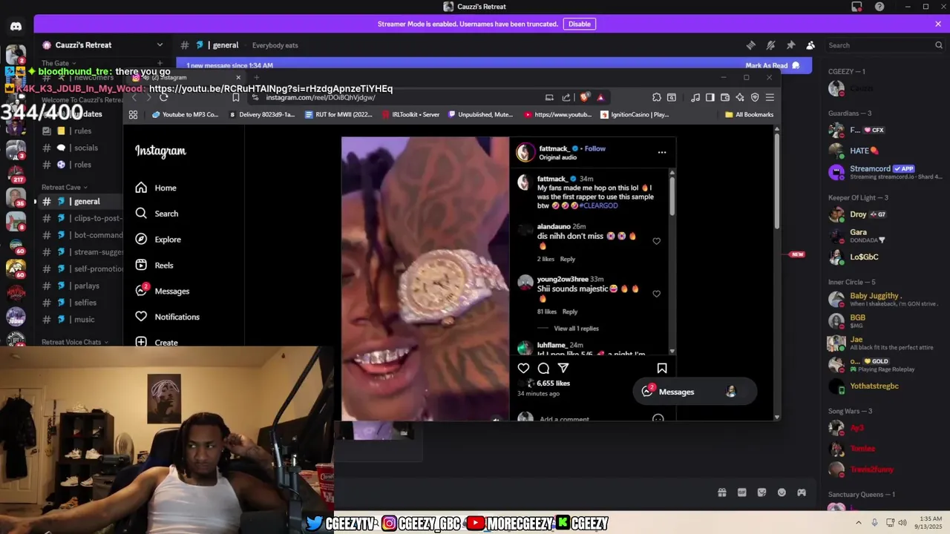View all 1 replies under young2ow3hree
The width and height of the screenshot is (950, 534).
coord(576,328)
